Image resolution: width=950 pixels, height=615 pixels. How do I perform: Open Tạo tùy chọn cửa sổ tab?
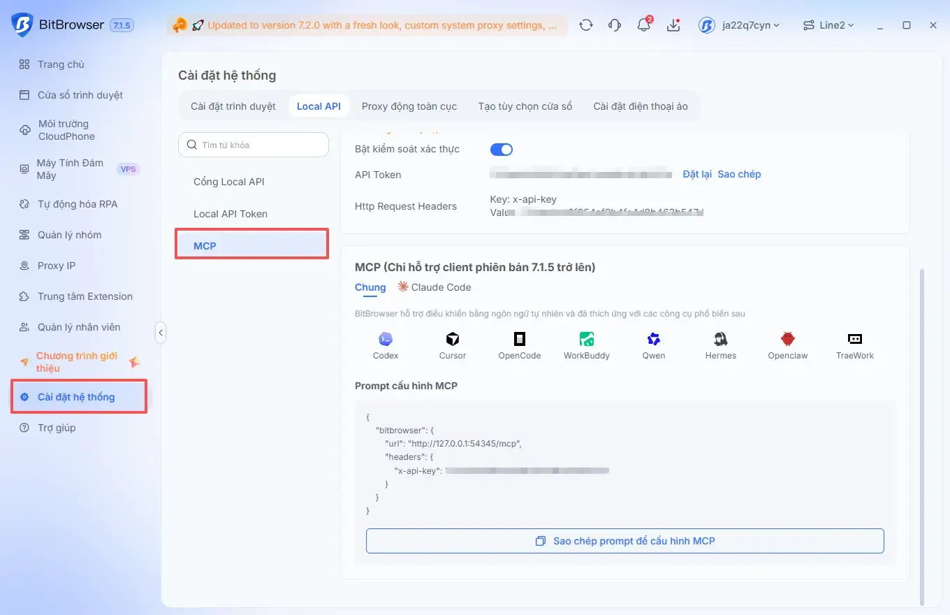click(x=525, y=106)
